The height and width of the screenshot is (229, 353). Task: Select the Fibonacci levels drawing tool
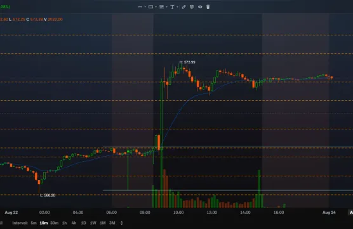point(161,7)
